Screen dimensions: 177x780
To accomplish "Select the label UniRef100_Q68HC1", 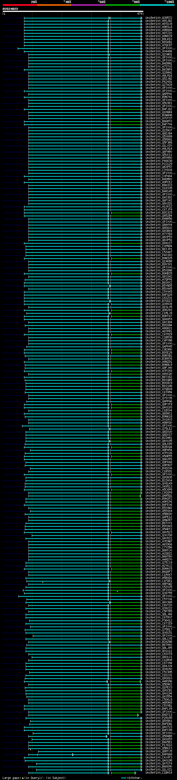I will [x=159, y=413].
